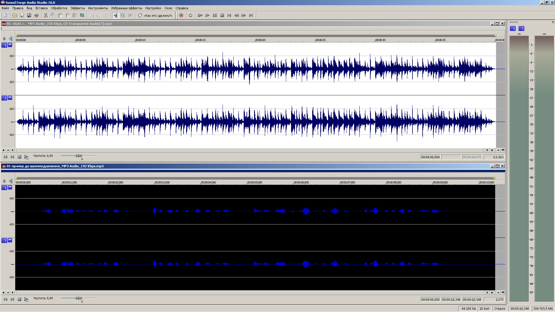Collapse channel 1 in the top audio window
This screenshot has height=312, width=555.
coord(10,45)
